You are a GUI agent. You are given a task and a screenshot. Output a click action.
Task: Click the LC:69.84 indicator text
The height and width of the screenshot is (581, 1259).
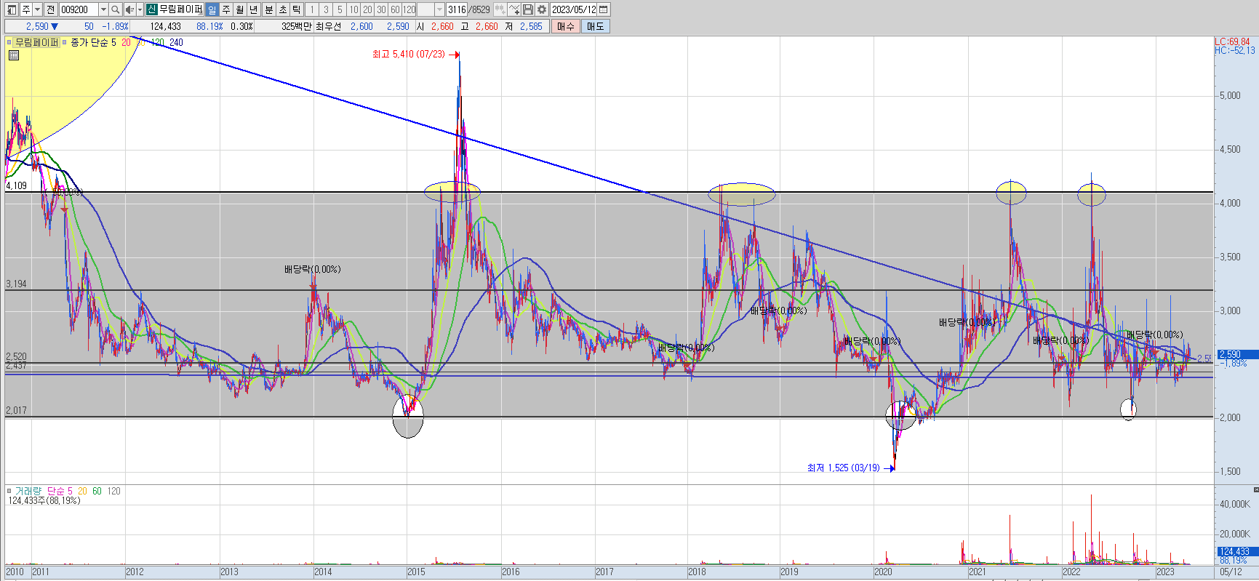(1232, 42)
